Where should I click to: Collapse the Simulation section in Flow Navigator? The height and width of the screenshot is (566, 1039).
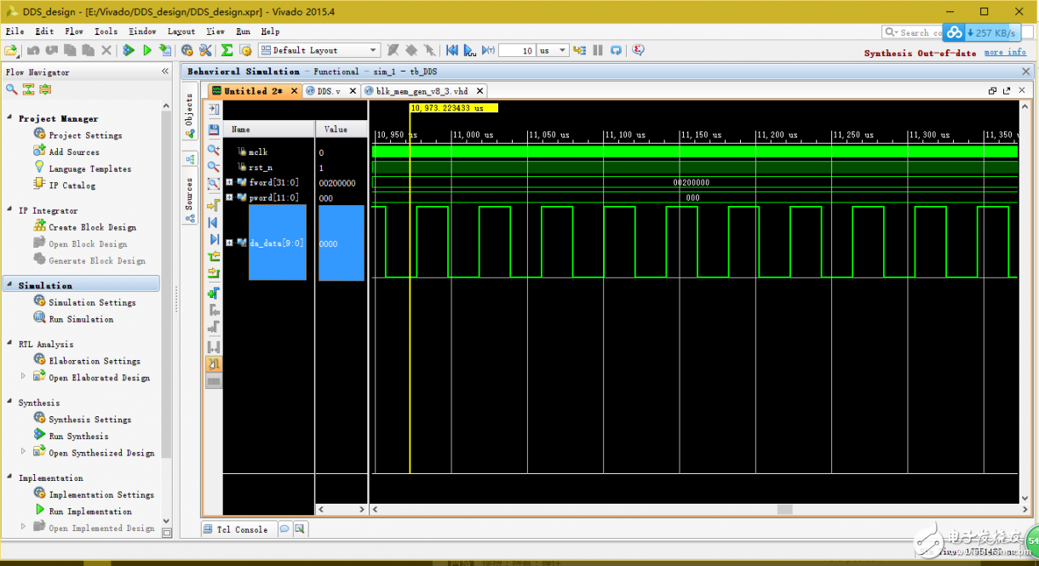pos(9,285)
